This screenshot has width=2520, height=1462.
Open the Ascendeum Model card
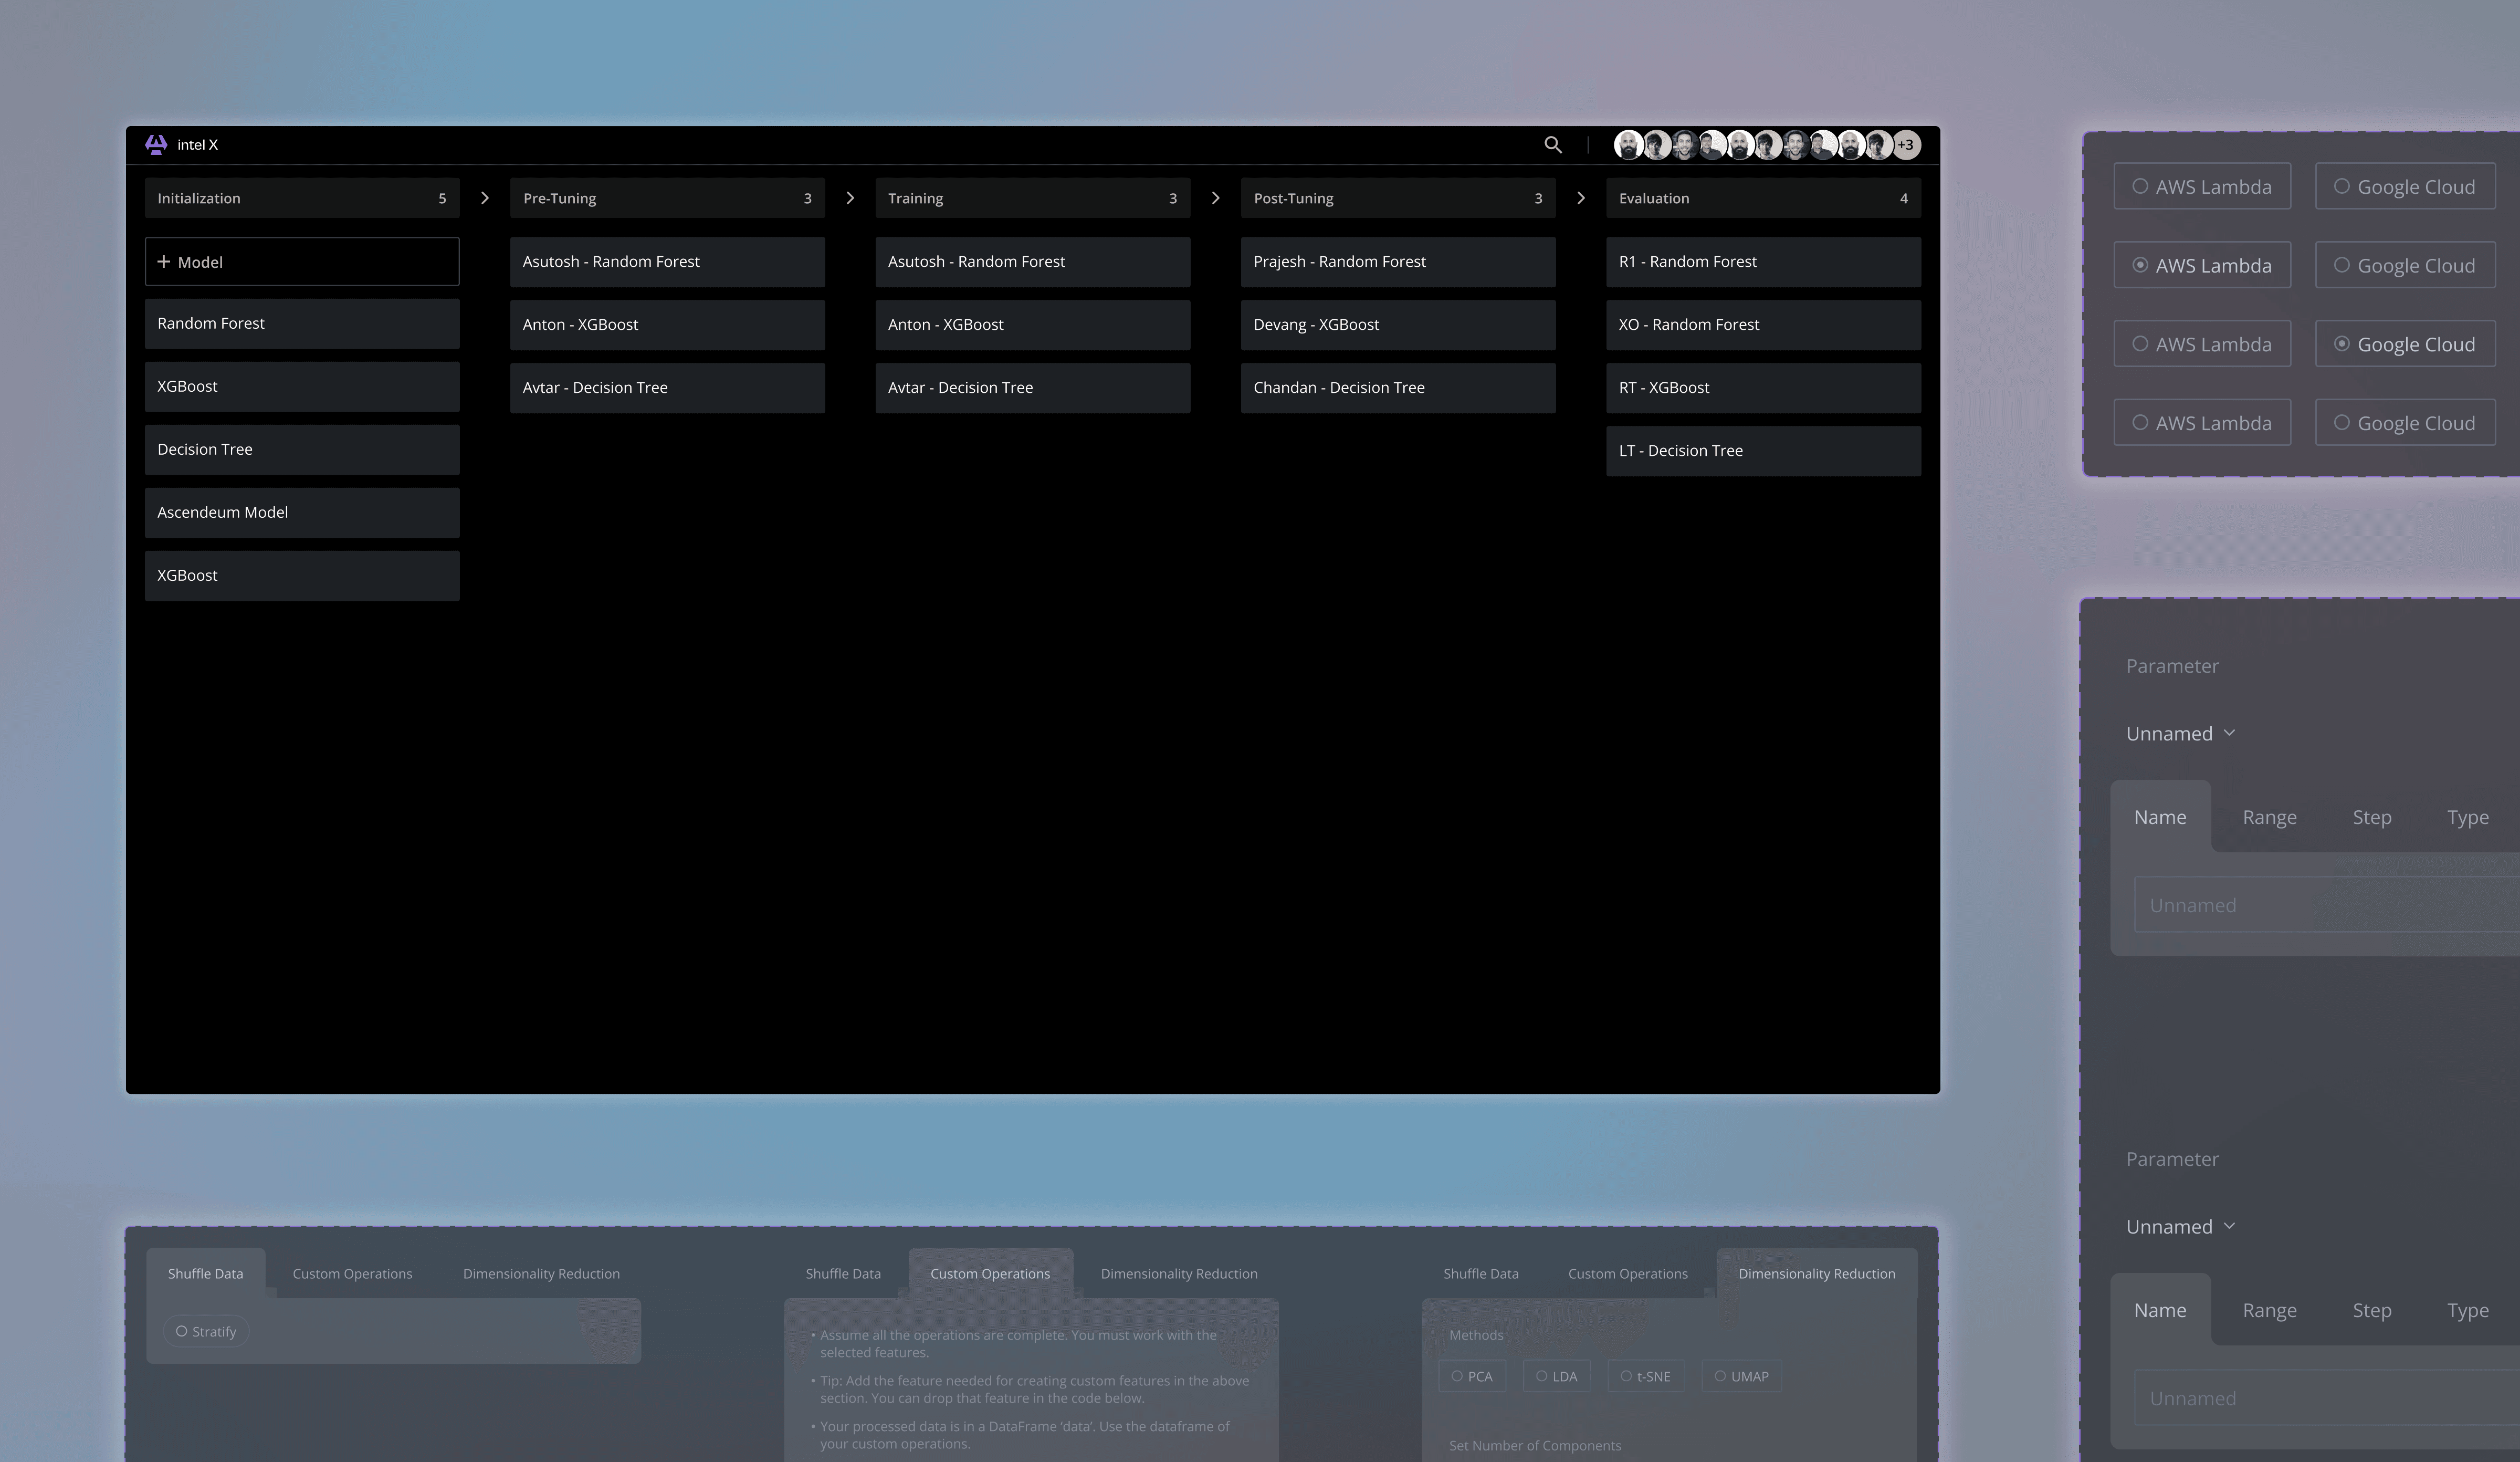[x=301, y=513]
